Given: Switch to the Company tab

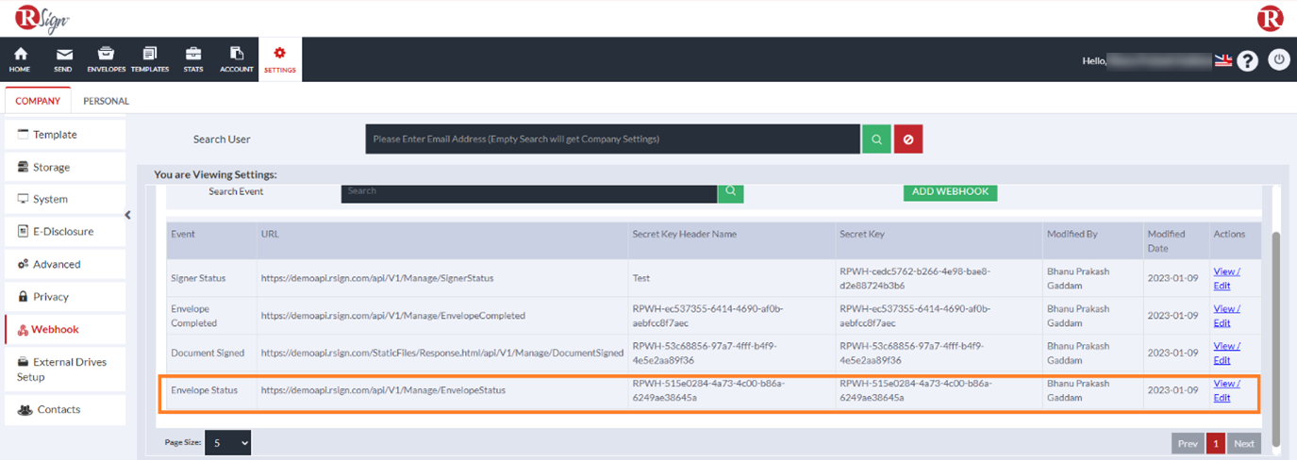Looking at the screenshot, I should [38, 100].
